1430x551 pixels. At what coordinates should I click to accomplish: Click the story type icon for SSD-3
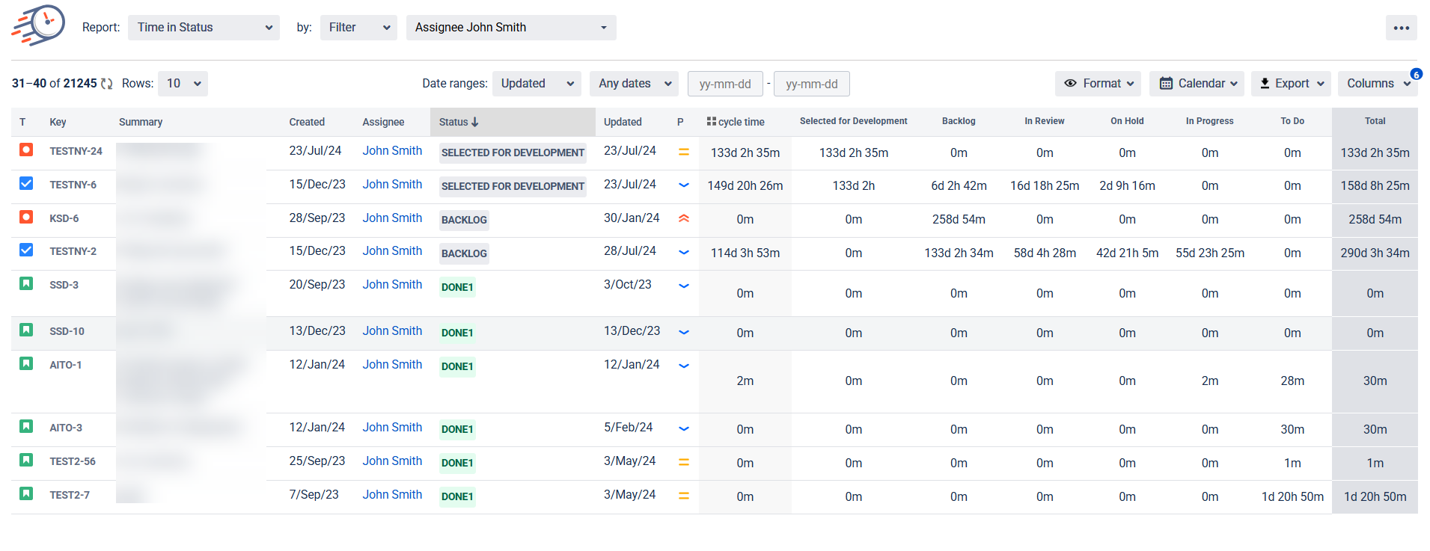click(x=26, y=284)
